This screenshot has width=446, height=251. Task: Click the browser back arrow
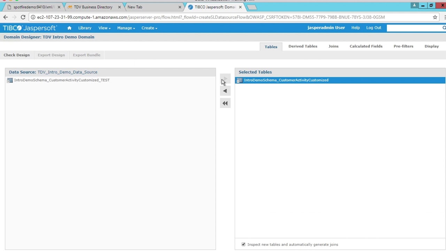click(x=6, y=17)
